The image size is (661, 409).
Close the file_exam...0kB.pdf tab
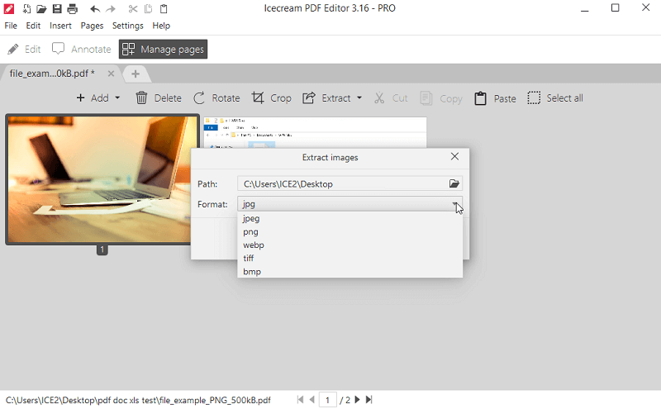pyautogui.click(x=111, y=74)
